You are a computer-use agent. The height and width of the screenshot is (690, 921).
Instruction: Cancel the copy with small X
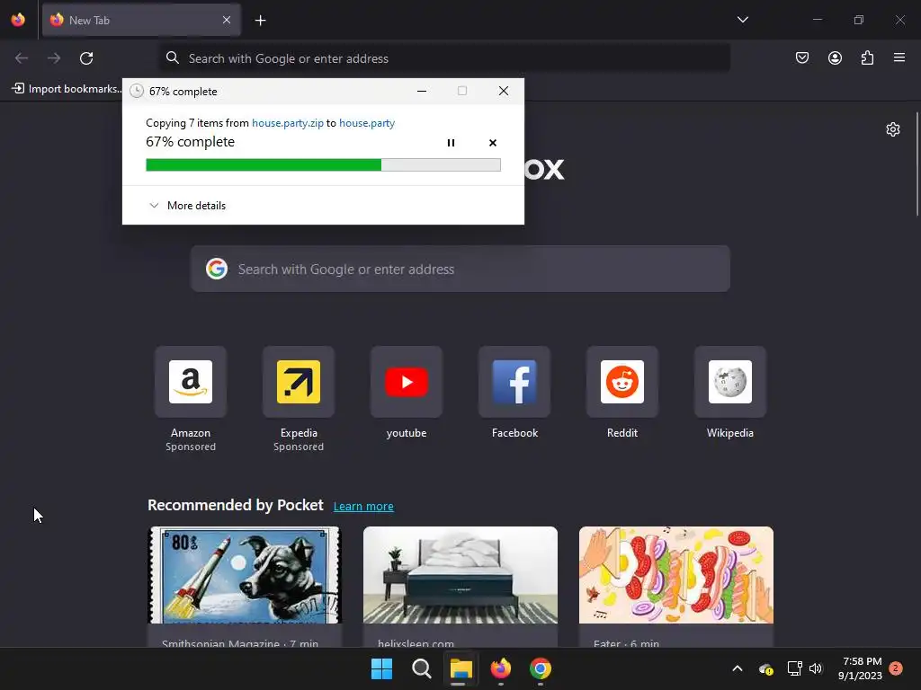493,143
